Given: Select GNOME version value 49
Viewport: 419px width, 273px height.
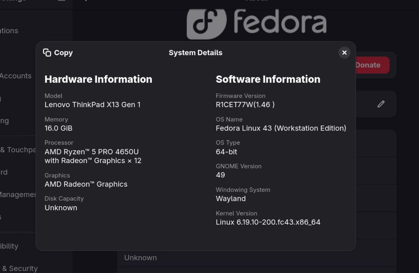Looking at the screenshot, I should pyautogui.click(x=220, y=175).
